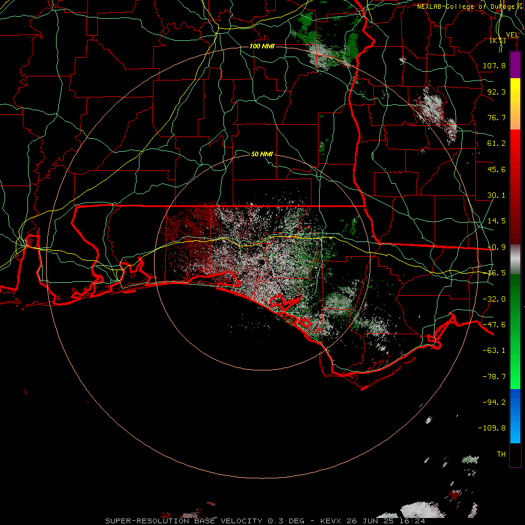This screenshot has width=525, height=525.
Task: Click the gray near-zero segment of the color bar
Action: click(515, 260)
